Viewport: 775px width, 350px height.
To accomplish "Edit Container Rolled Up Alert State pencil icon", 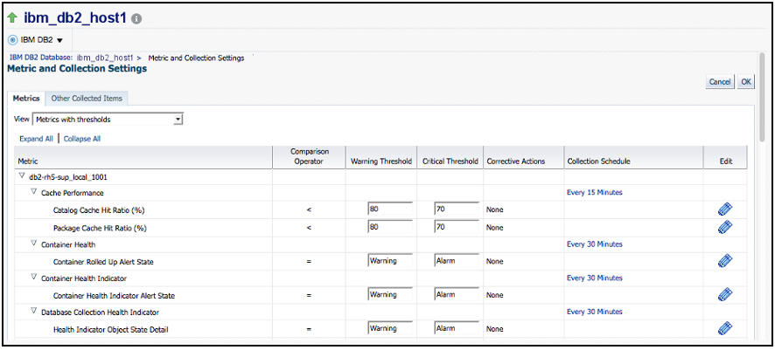I will coord(724,261).
